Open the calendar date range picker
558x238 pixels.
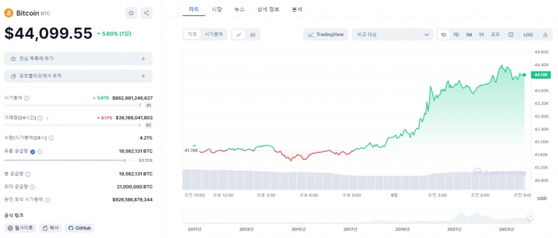click(511, 35)
